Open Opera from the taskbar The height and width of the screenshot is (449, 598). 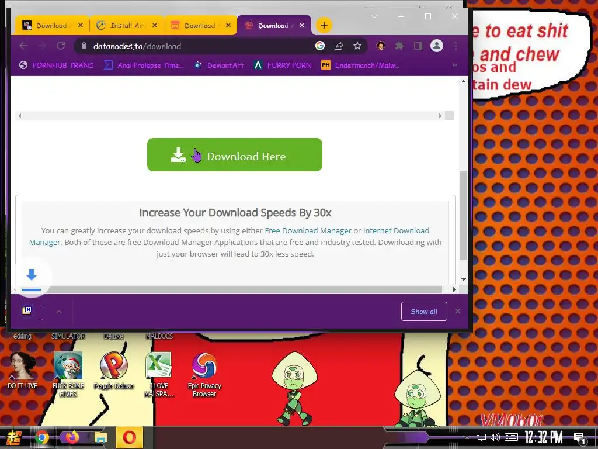click(129, 437)
